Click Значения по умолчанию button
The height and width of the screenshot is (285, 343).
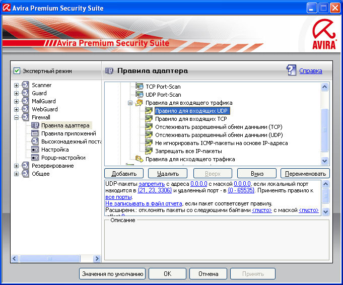point(112,273)
